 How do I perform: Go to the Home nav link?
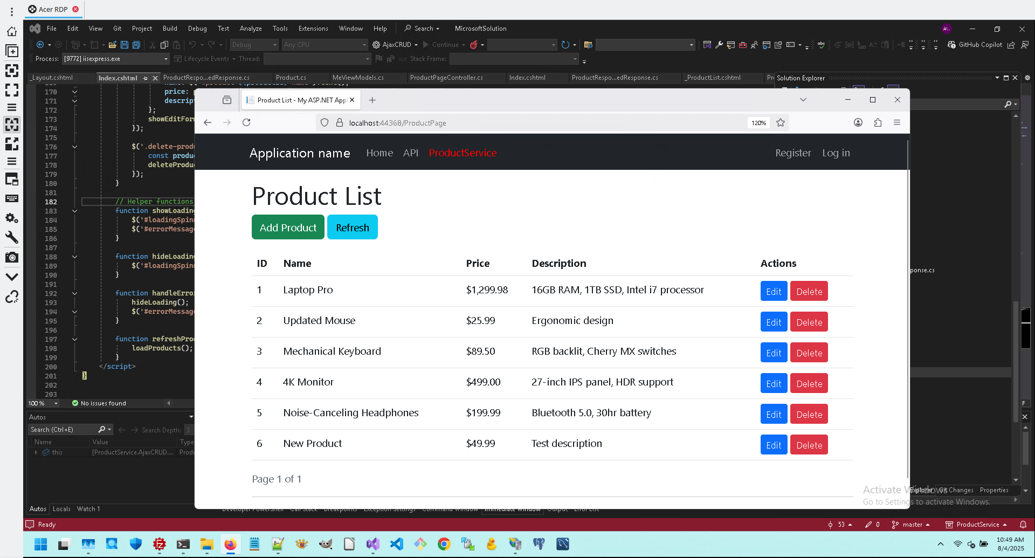click(379, 153)
